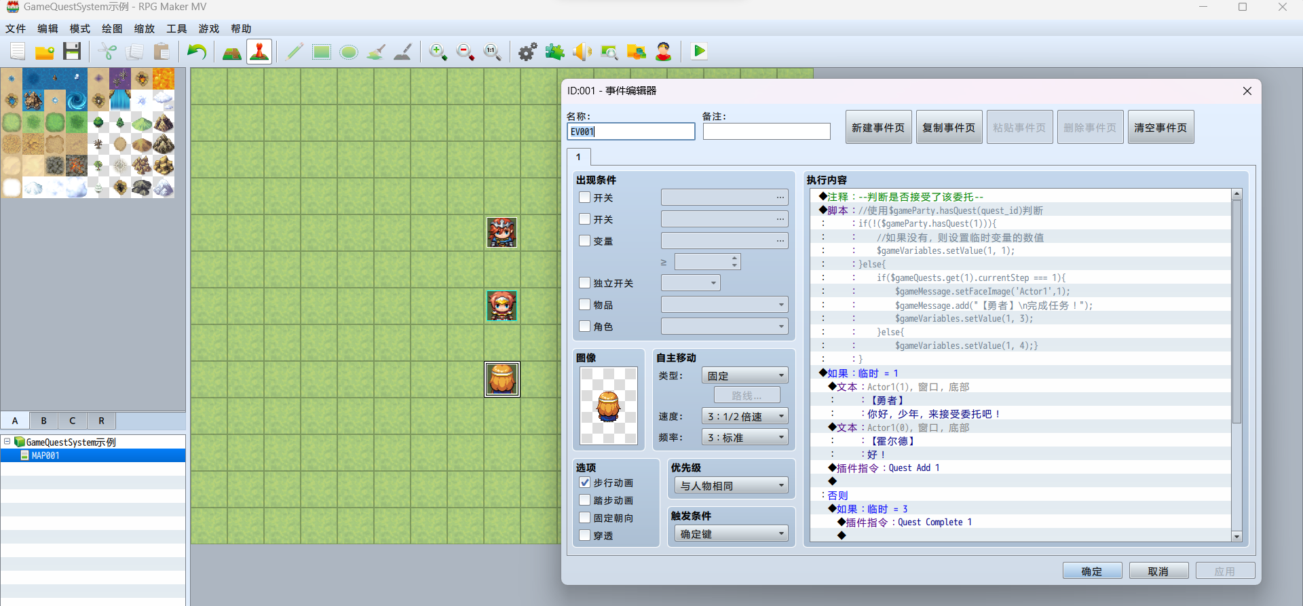
Task: Select the Shadow Pen tool
Action: tap(403, 52)
